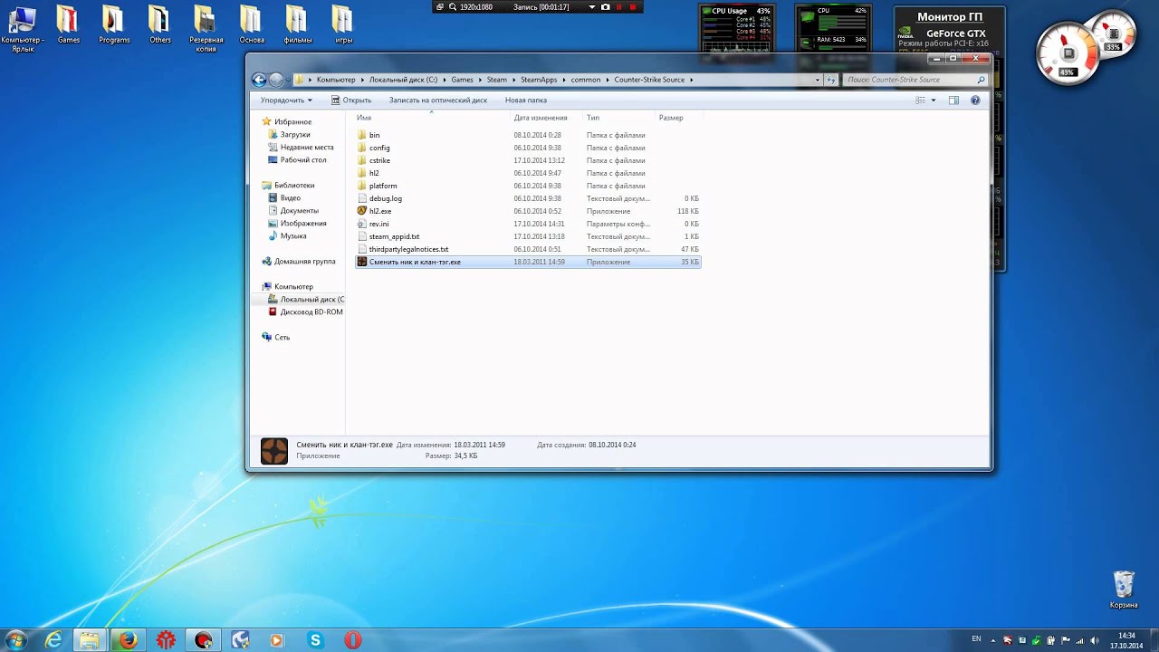The image size is (1159, 652).
Task: Open Firefox from the taskbar
Action: (x=128, y=640)
